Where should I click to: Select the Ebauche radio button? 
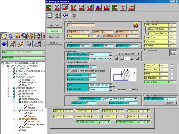pos(116,89)
